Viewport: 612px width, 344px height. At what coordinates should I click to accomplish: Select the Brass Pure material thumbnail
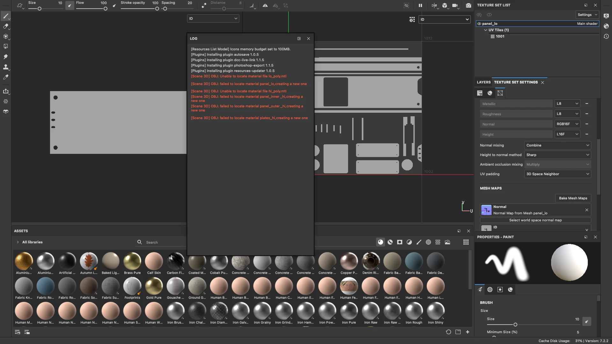132,261
